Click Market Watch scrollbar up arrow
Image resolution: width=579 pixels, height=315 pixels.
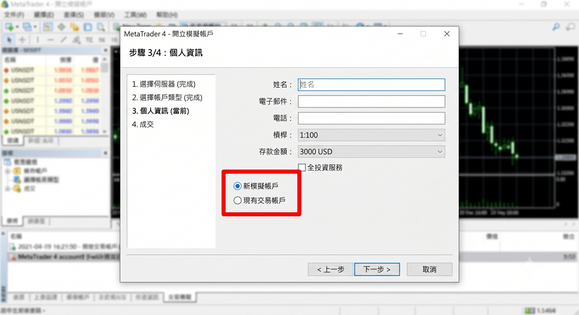click(105, 60)
